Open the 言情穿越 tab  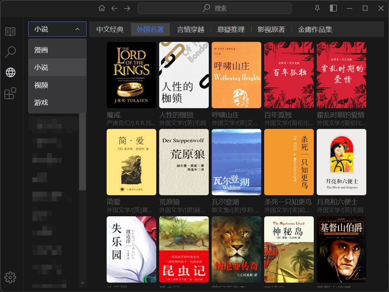coord(191,30)
